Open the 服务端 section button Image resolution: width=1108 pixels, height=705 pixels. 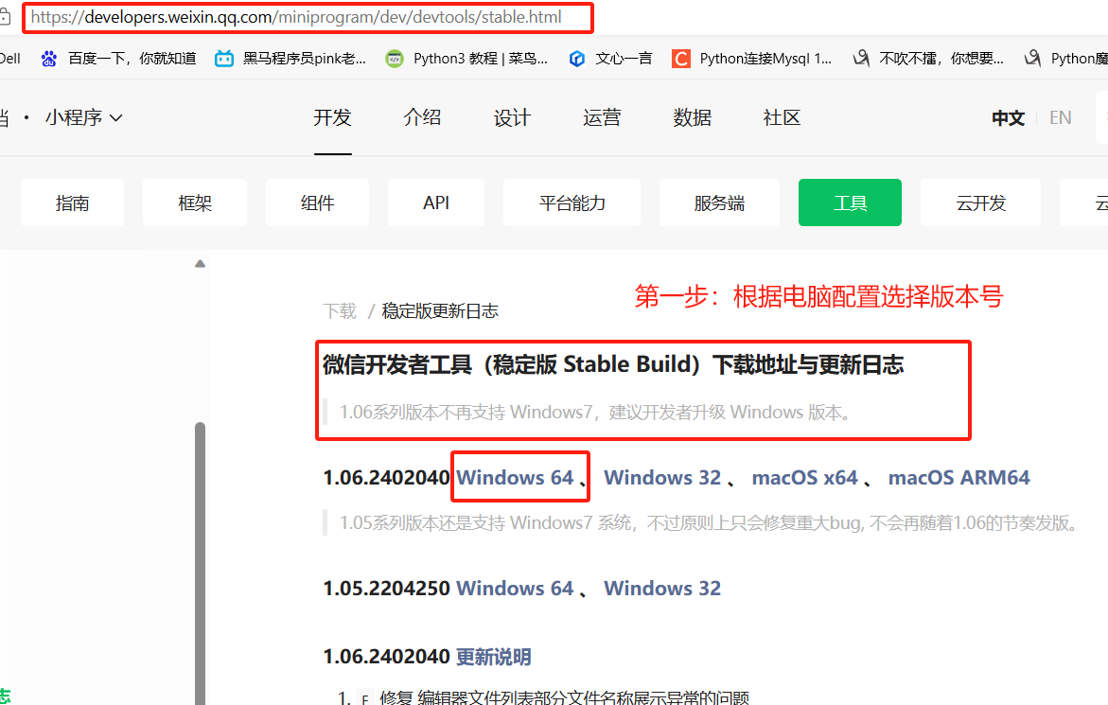point(719,203)
